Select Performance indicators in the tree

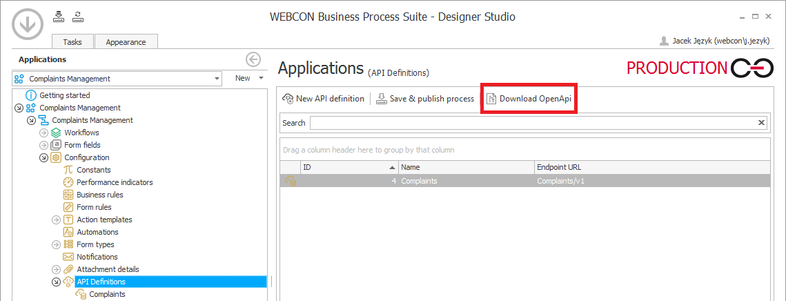(115, 183)
